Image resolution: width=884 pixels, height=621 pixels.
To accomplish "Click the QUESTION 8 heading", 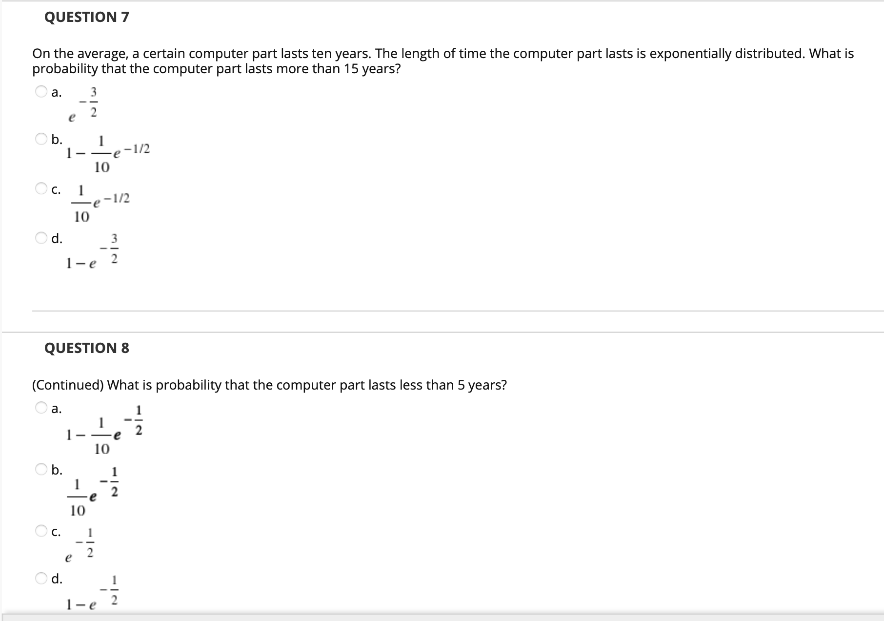I will [x=86, y=348].
